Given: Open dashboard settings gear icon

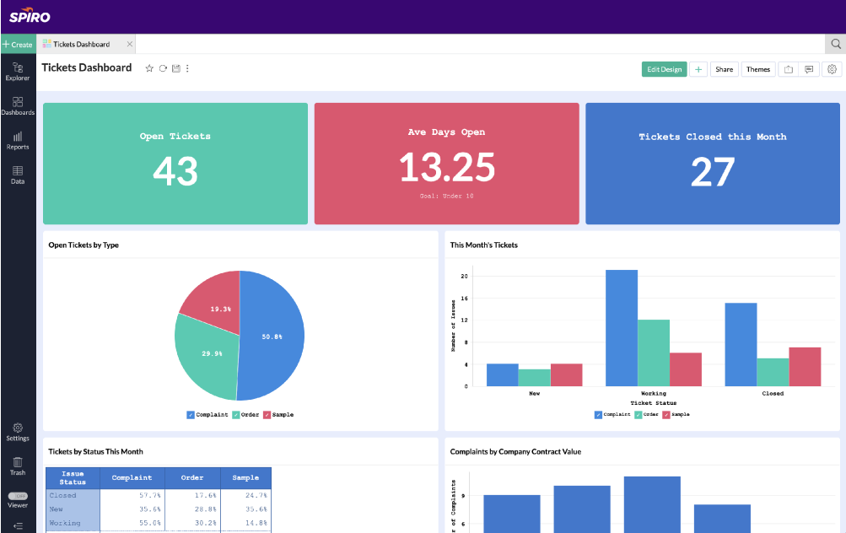Looking at the screenshot, I should pos(832,69).
